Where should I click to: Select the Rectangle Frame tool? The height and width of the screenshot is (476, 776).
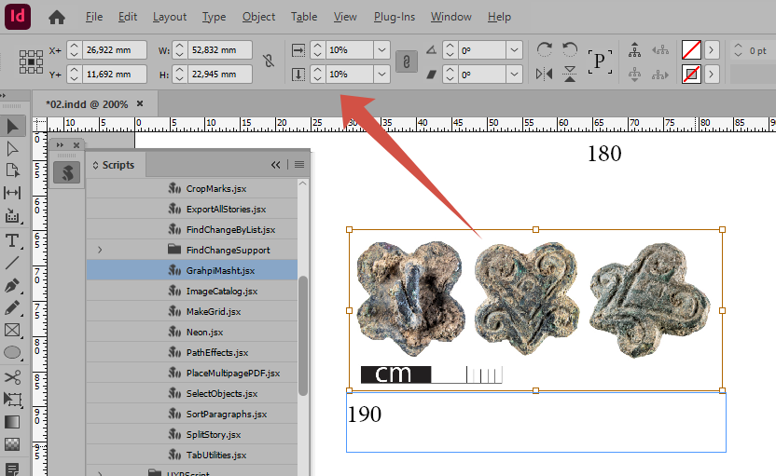(x=12, y=330)
